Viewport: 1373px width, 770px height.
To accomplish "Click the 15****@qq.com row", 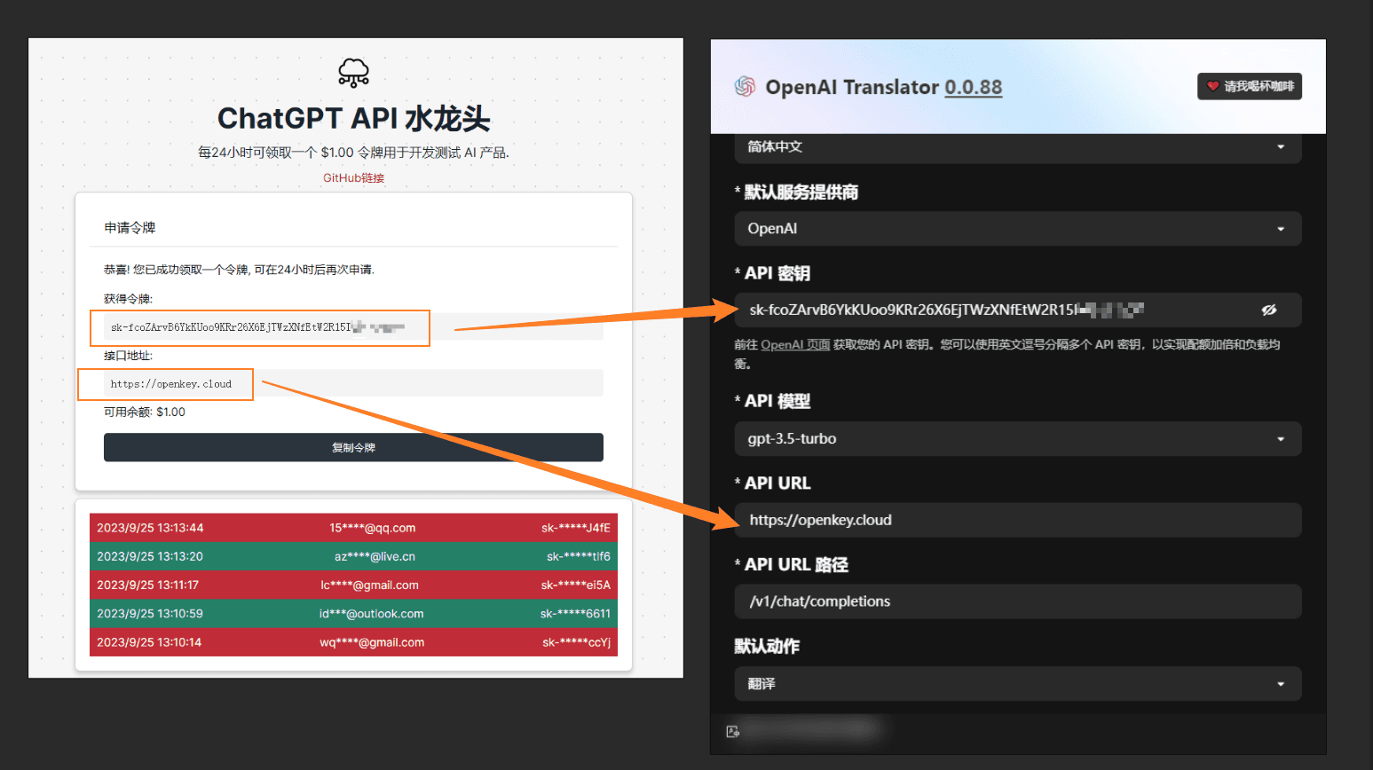I will click(353, 528).
